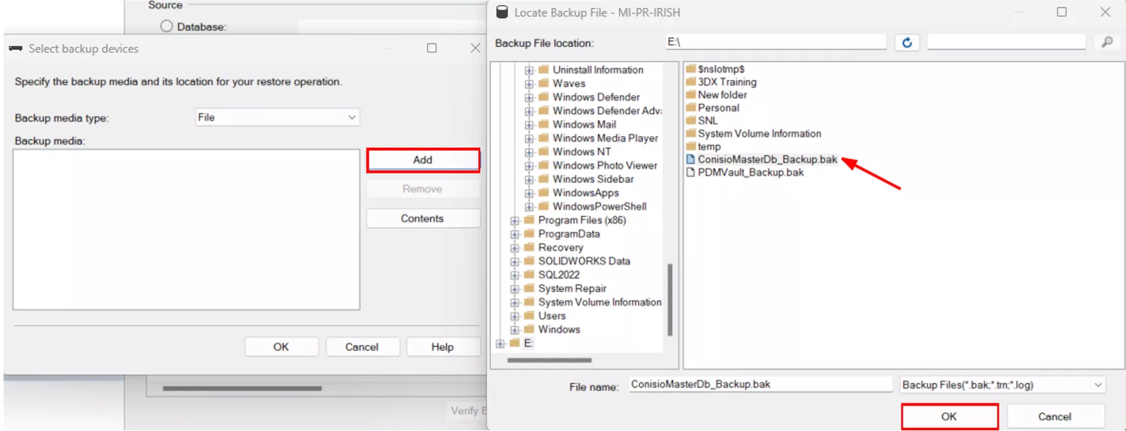The width and height of the screenshot is (1126, 431).
Task: Open the Personal folder
Action: 718,108
